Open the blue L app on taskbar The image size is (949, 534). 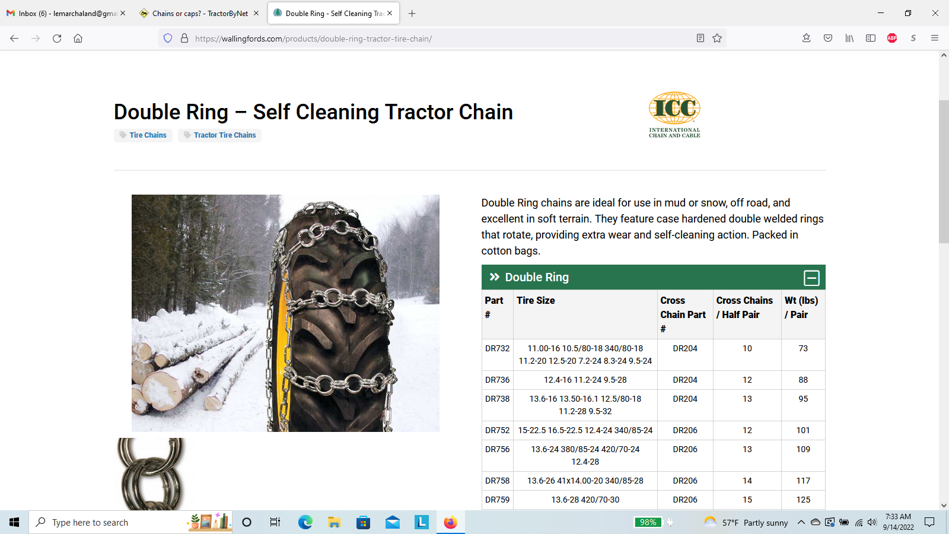point(421,522)
